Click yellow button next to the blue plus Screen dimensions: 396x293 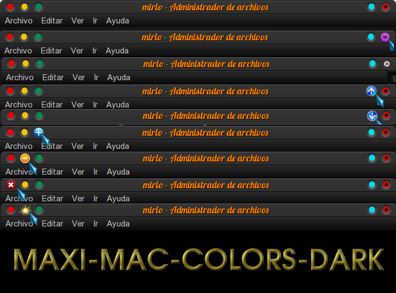coord(25,133)
